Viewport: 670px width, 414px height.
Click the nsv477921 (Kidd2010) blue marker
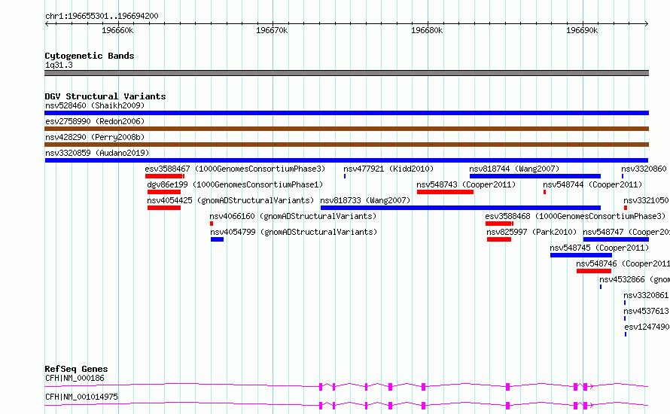345,176
